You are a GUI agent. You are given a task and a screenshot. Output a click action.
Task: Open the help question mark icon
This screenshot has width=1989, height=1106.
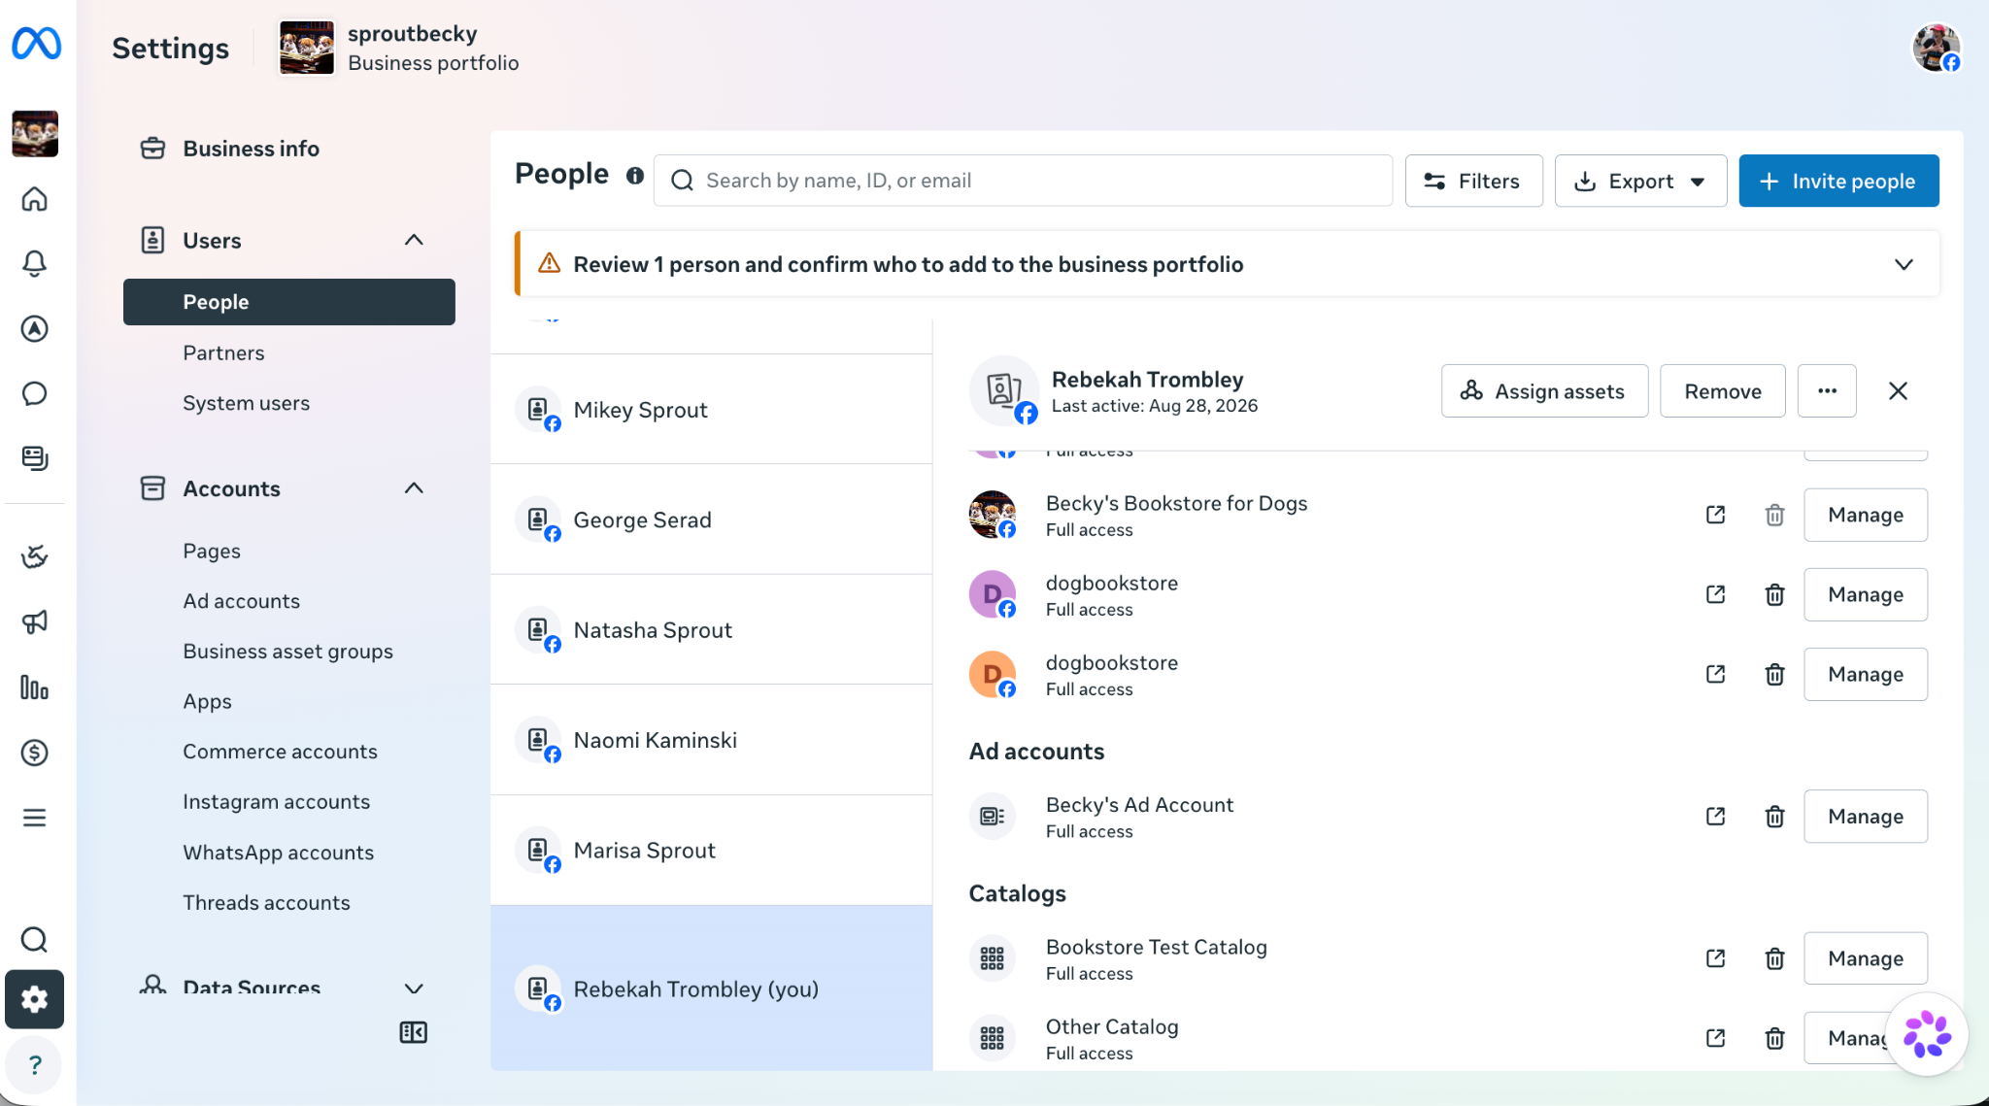tap(35, 1065)
